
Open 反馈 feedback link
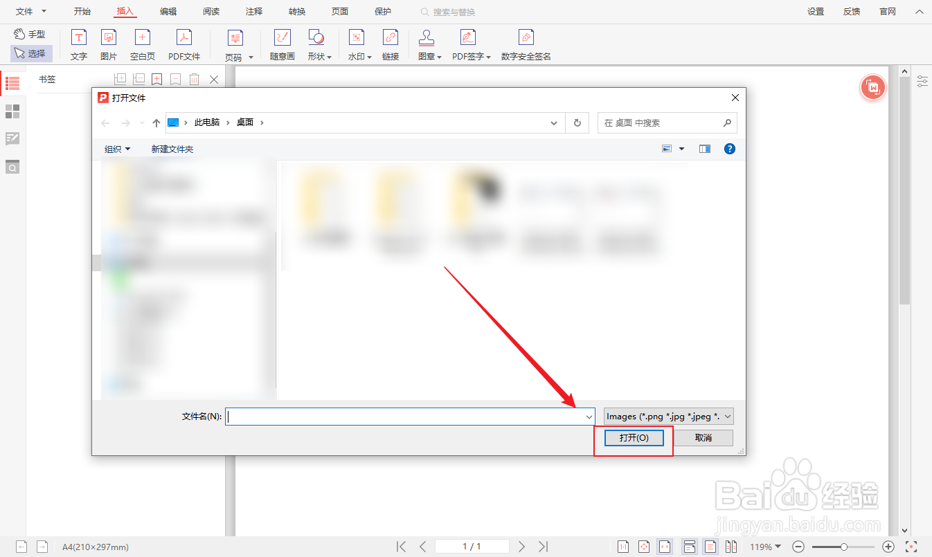tap(852, 12)
